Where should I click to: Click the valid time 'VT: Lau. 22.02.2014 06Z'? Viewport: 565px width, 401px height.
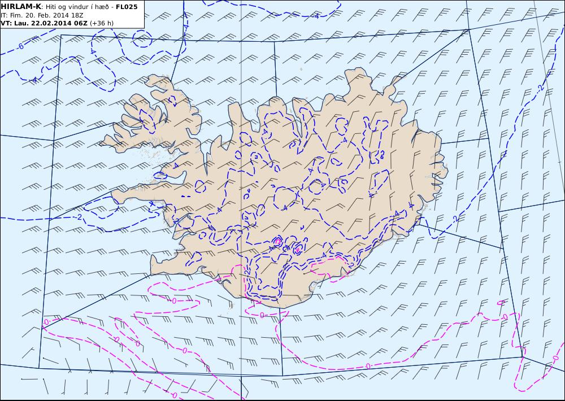(x=44, y=23)
